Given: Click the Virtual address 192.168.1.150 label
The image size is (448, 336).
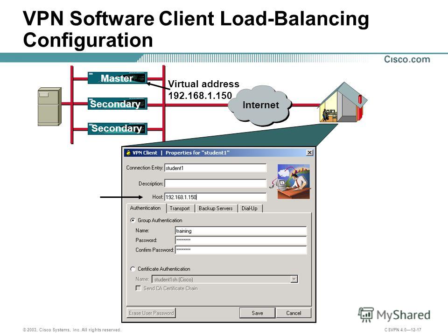Looking at the screenshot, I should pos(203,90).
